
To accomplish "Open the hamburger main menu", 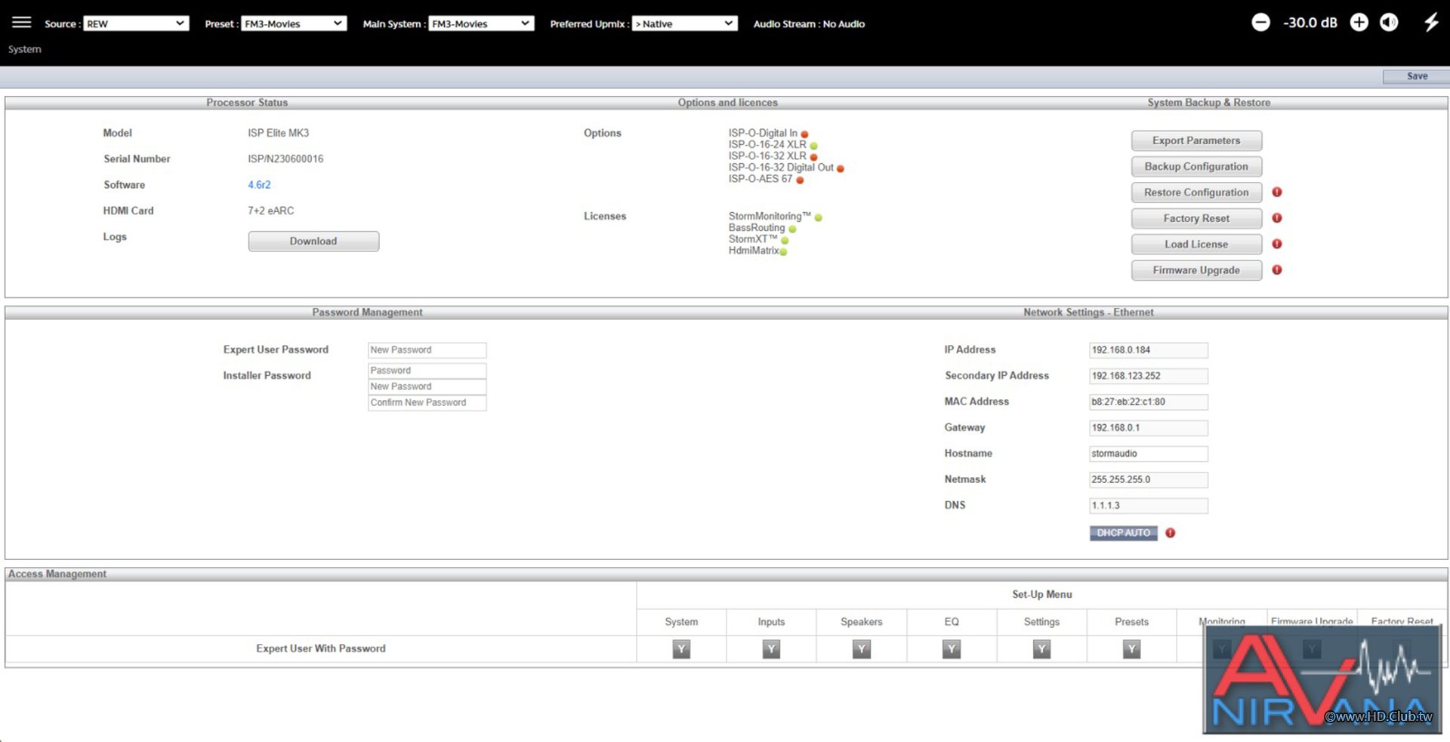I will [x=22, y=22].
